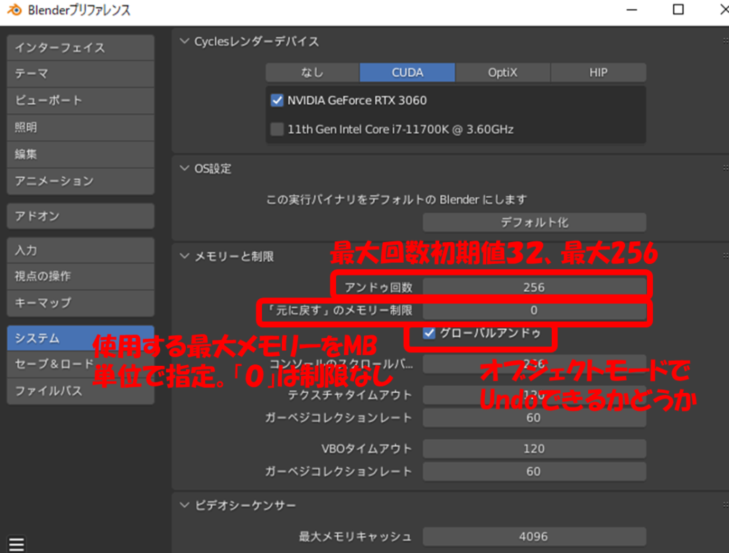
Task: Click the 「元に戻す」のメモリー制限 field showing 0
Action: pos(534,310)
